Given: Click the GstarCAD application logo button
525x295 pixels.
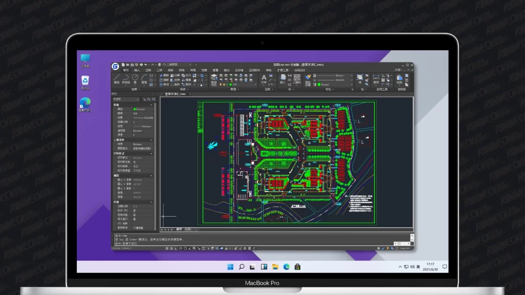Looking at the screenshot, I should [116, 66].
